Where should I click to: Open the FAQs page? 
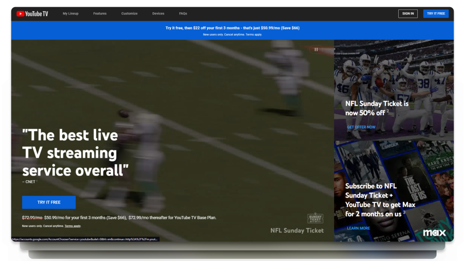point(183,14)
